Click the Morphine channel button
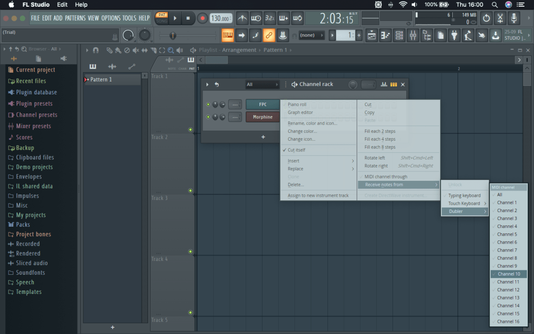The width and height of the screenshot is (534, 334). click(x=263, y=117)
